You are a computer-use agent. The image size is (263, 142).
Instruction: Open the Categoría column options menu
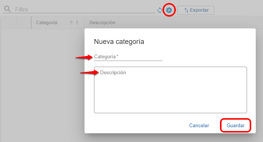[x=77, y=22]
